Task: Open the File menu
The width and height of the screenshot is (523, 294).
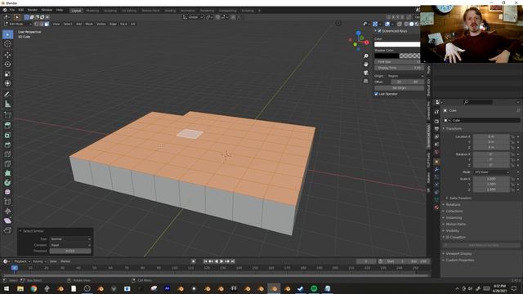Action: 12,10
